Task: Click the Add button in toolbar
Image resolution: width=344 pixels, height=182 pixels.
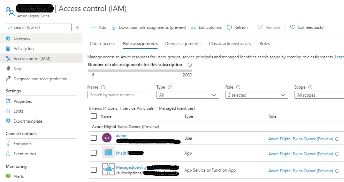Action: (x=99, y=27)
